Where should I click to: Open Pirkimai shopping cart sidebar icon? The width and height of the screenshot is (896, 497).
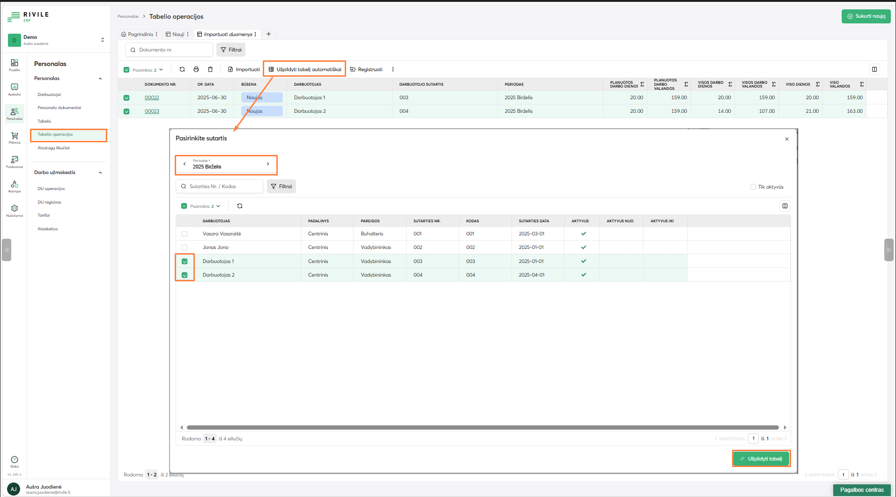pyautogui.click(x=15, y=137)
